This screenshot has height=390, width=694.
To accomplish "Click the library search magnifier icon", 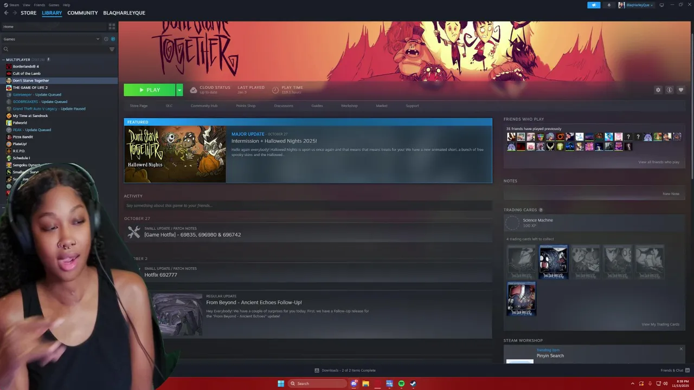I will (6, 49).
